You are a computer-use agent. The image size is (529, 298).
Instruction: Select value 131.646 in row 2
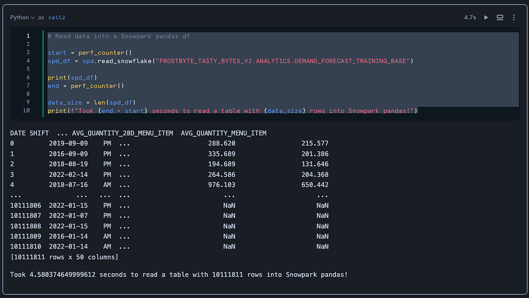click(315, 164)
